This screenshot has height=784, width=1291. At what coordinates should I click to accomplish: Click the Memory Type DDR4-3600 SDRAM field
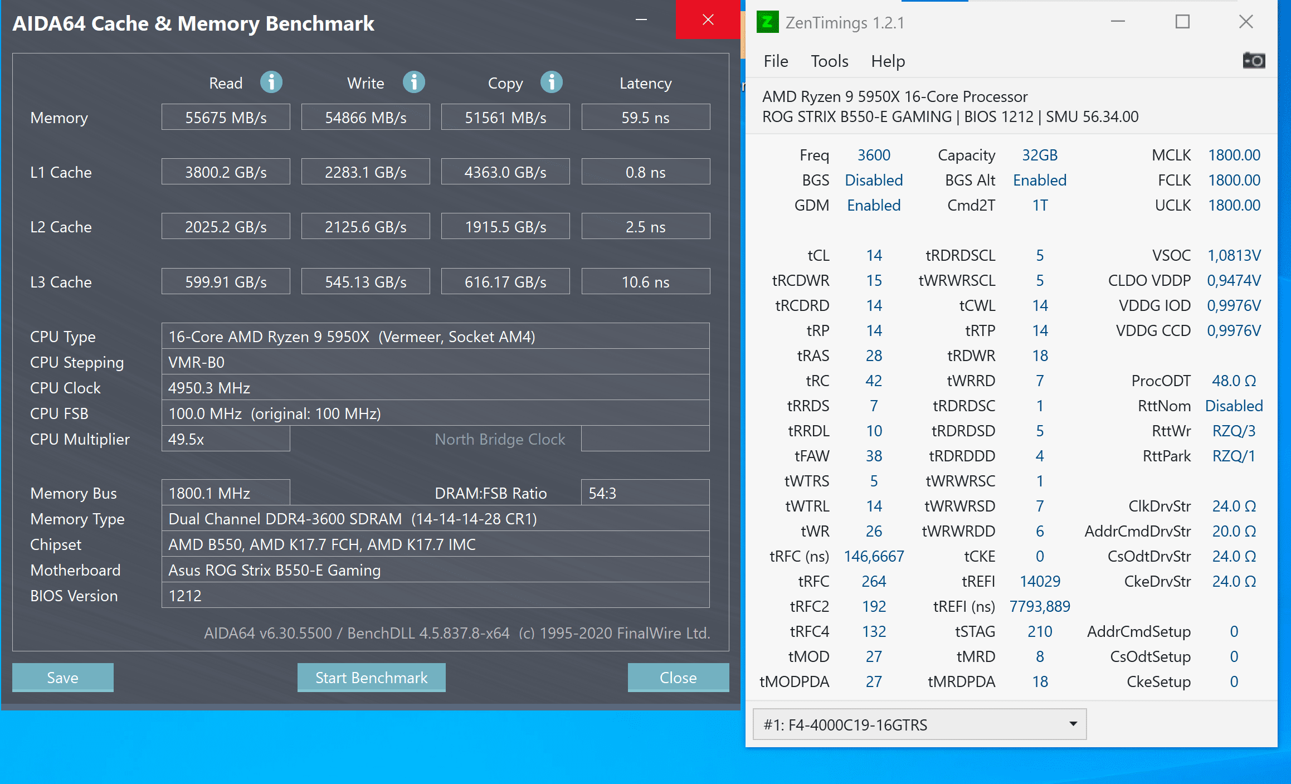pyautogui.click(x=435, y=518)
